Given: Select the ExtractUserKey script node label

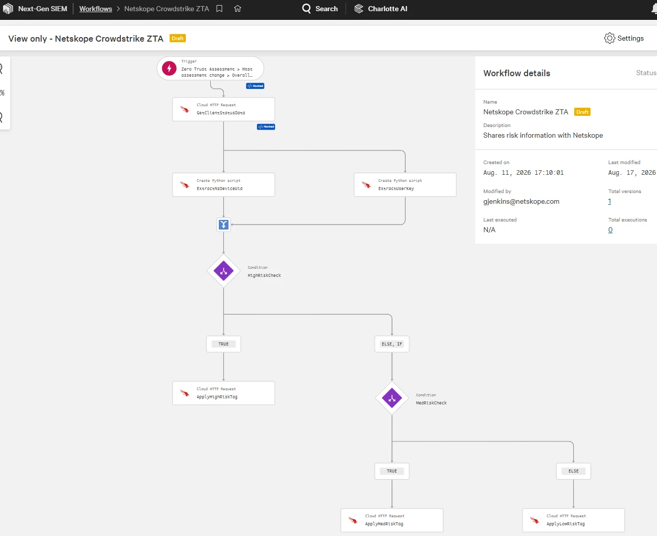Looking at the screenshot, I should tap(396, 188).
